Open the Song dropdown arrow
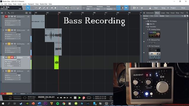189x106 pixels. click(168, 8)
